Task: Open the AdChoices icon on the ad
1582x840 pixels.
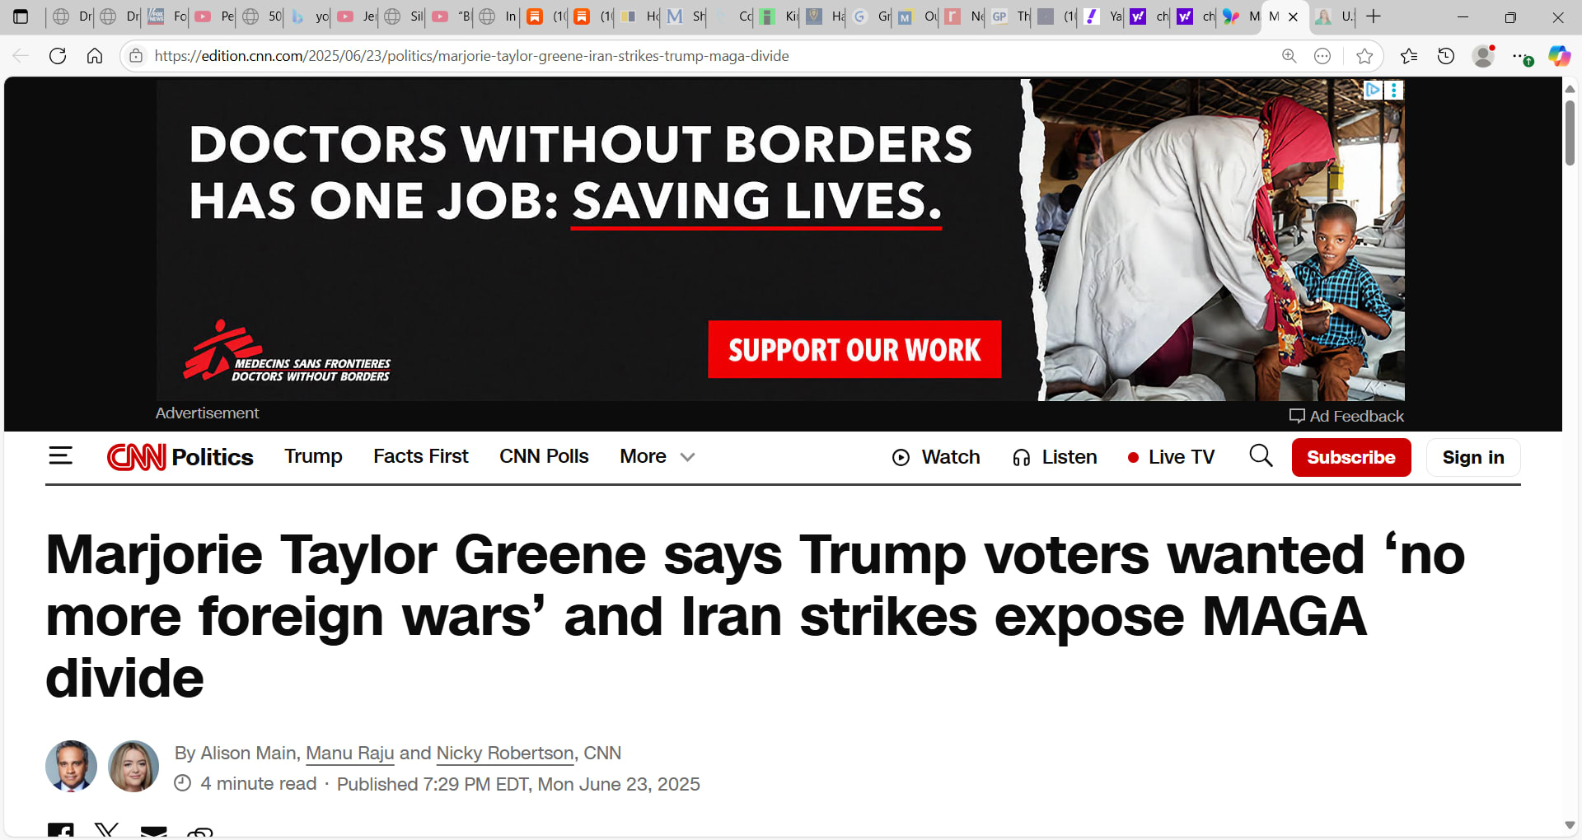Action: click(1373, 90)
